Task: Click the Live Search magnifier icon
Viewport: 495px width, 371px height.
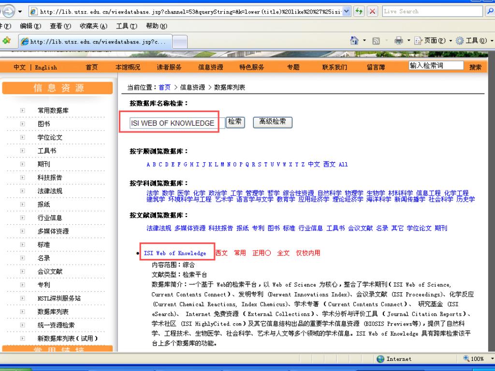Action: pos(490,12)
